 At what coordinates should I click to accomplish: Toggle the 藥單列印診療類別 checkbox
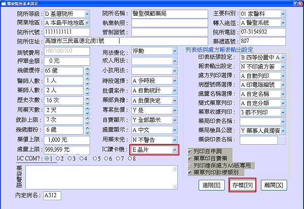[189, 172]
